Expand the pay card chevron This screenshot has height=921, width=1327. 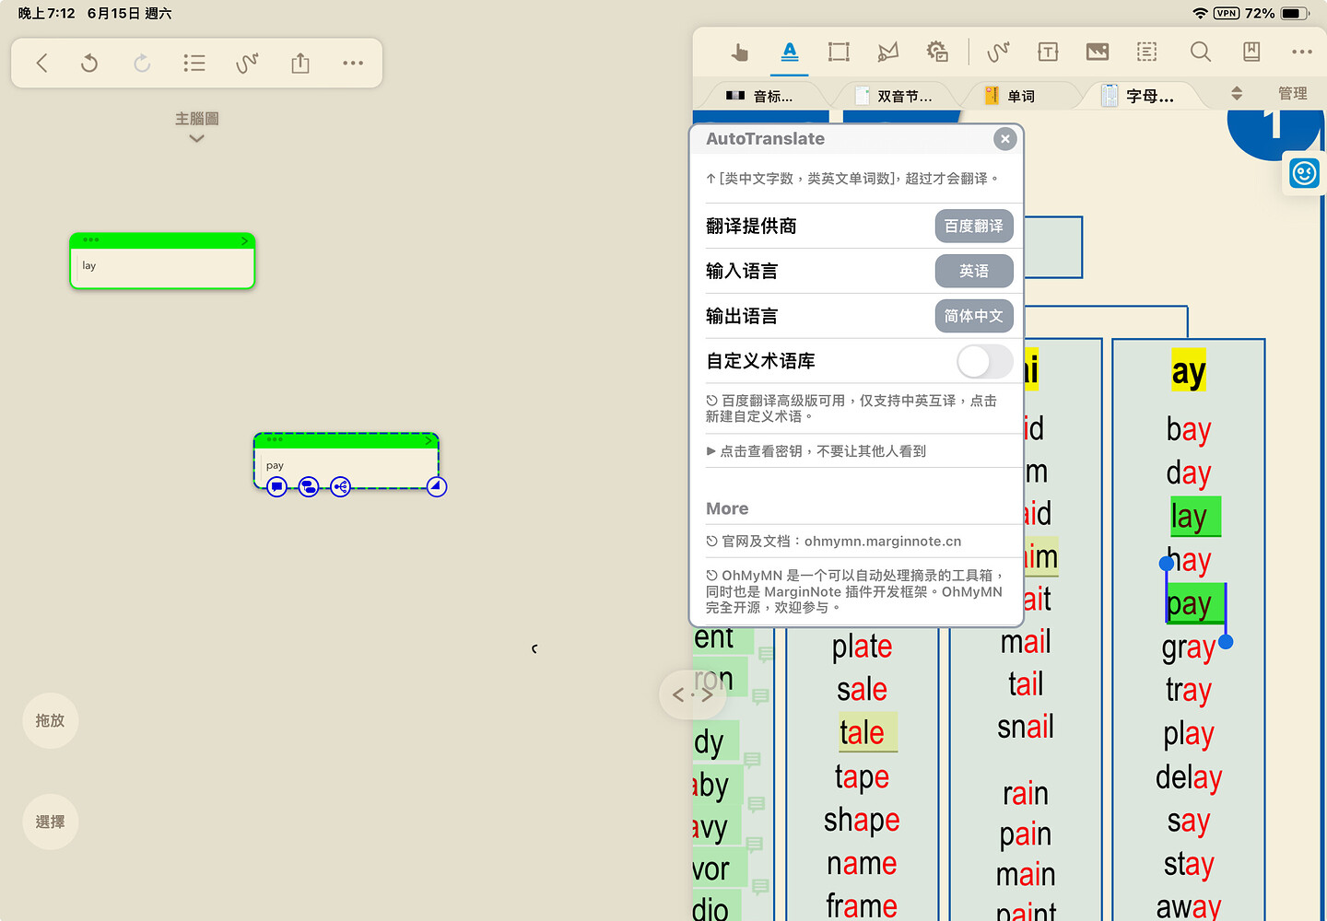(x=429, y=441)
